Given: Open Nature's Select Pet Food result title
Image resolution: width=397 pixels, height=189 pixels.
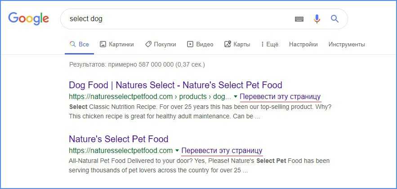Looking at the screenshot, I should 119,139.
